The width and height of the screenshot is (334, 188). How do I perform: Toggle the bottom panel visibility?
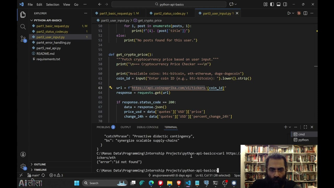278,4
